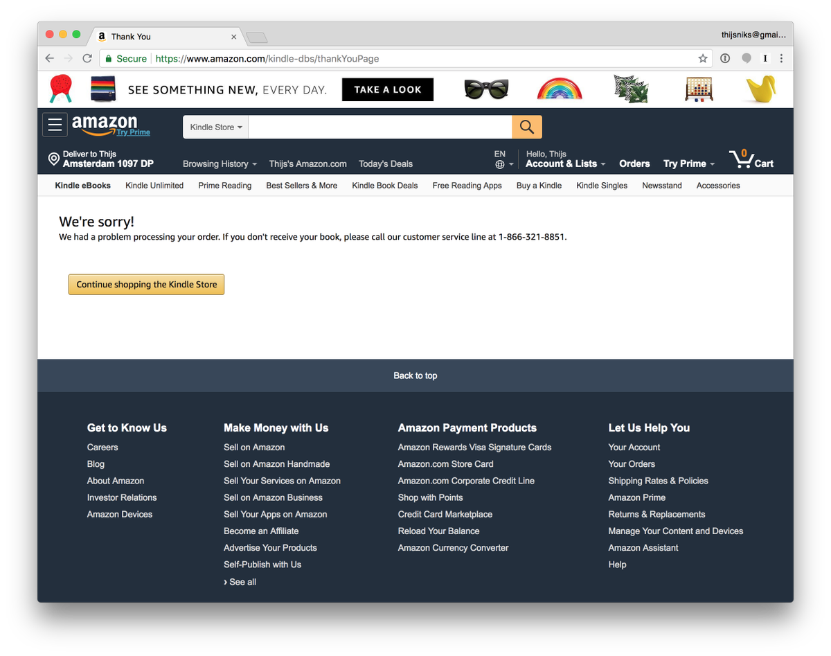Viewport: 831px width, 656px height.
Task: Bookmark this page with the star icon
Action: [x=703, y=58]
